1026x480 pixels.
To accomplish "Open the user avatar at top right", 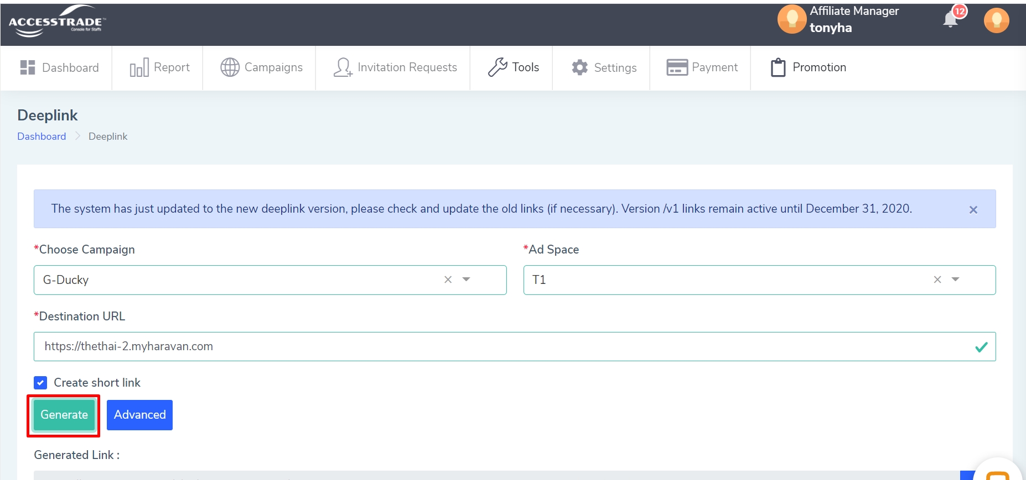I will [996, 20].
